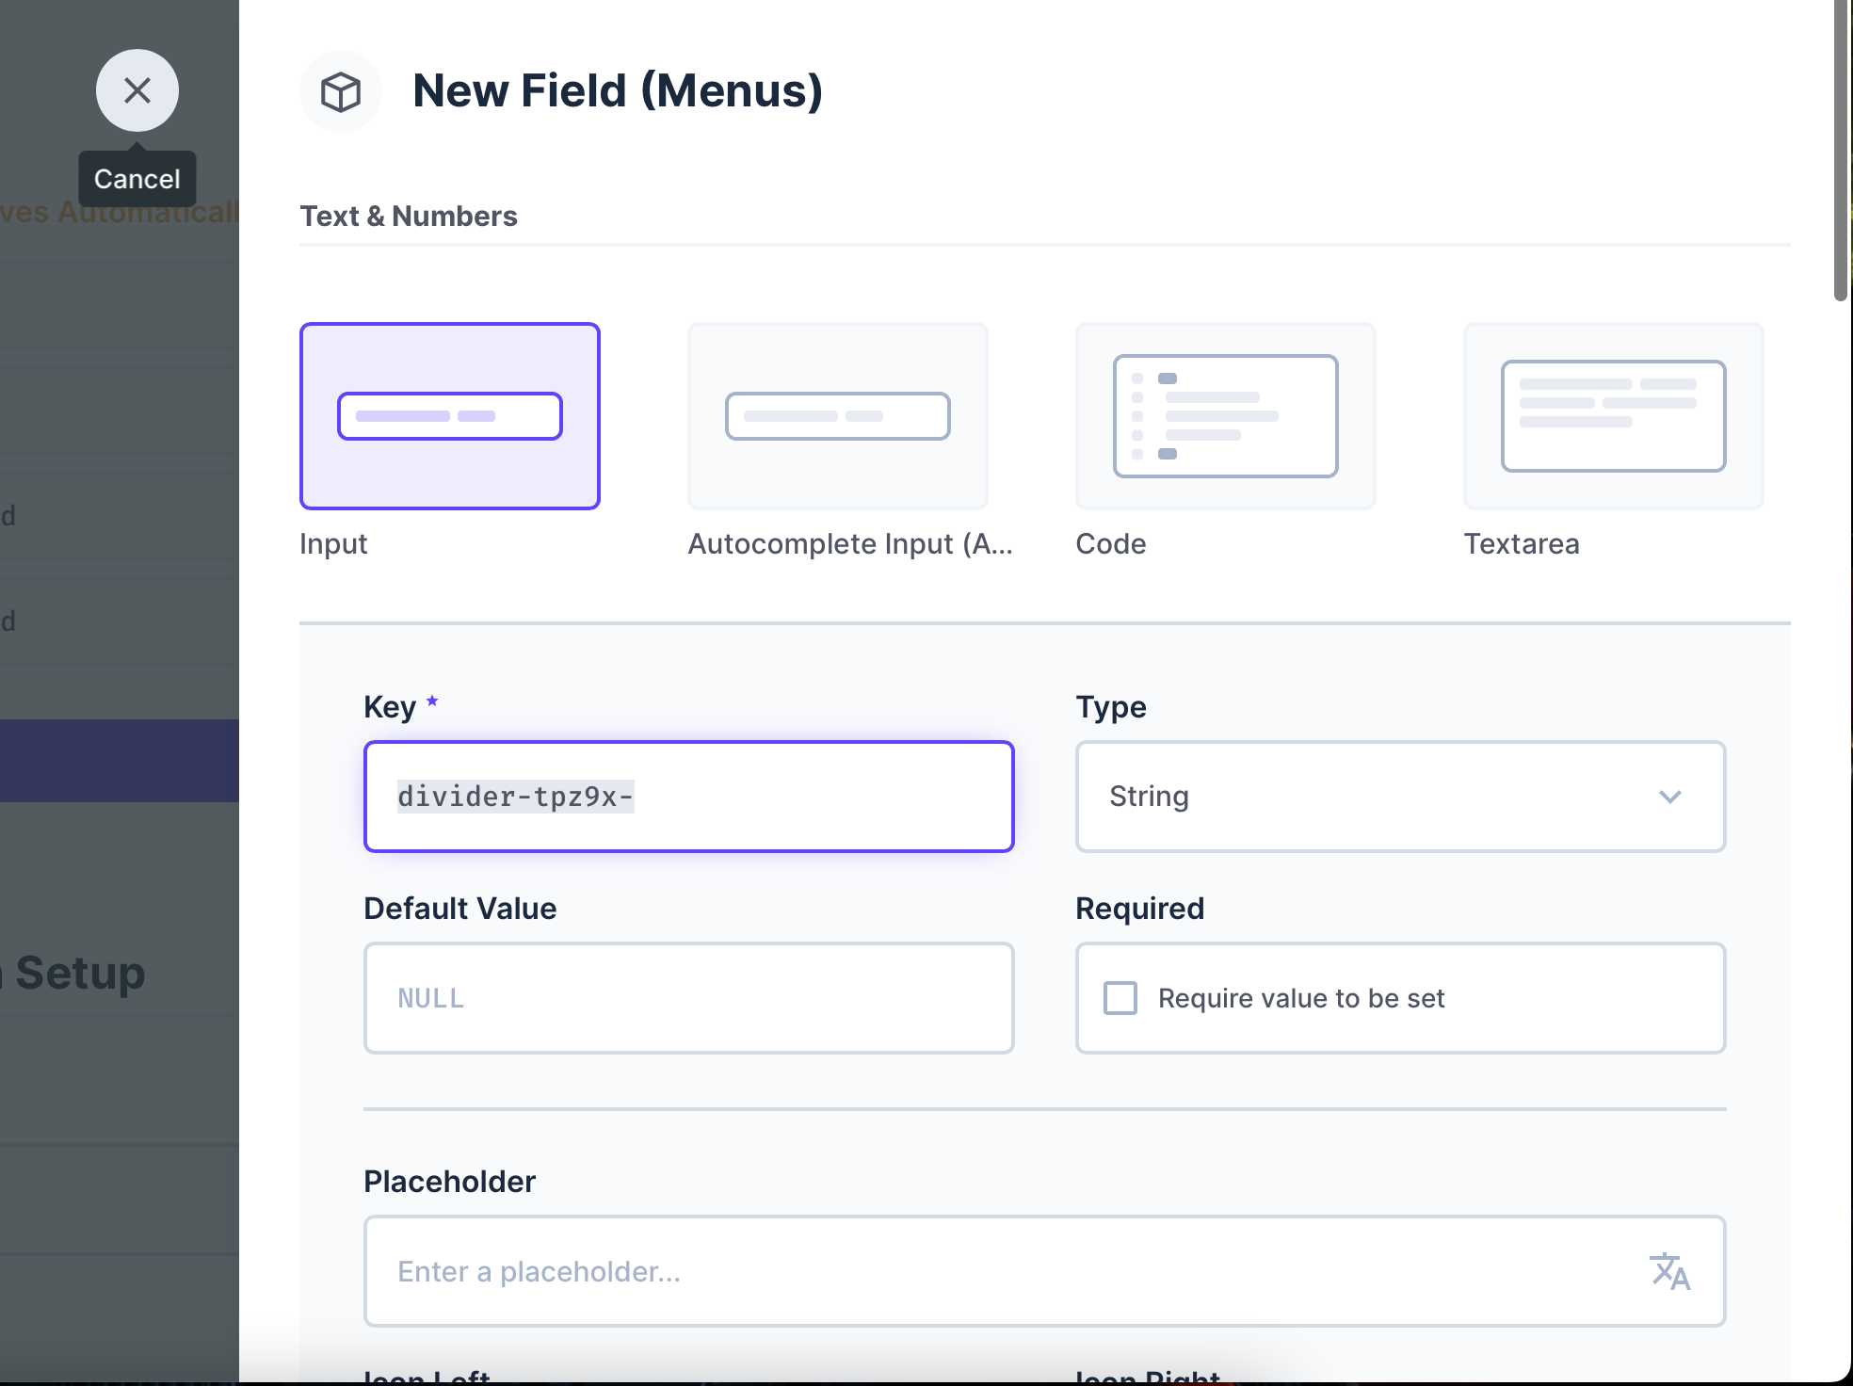Click the translate icon in Placeholder field
The image size is (1853, 1386).
pyautogui.click(x=1670, y=1271)
